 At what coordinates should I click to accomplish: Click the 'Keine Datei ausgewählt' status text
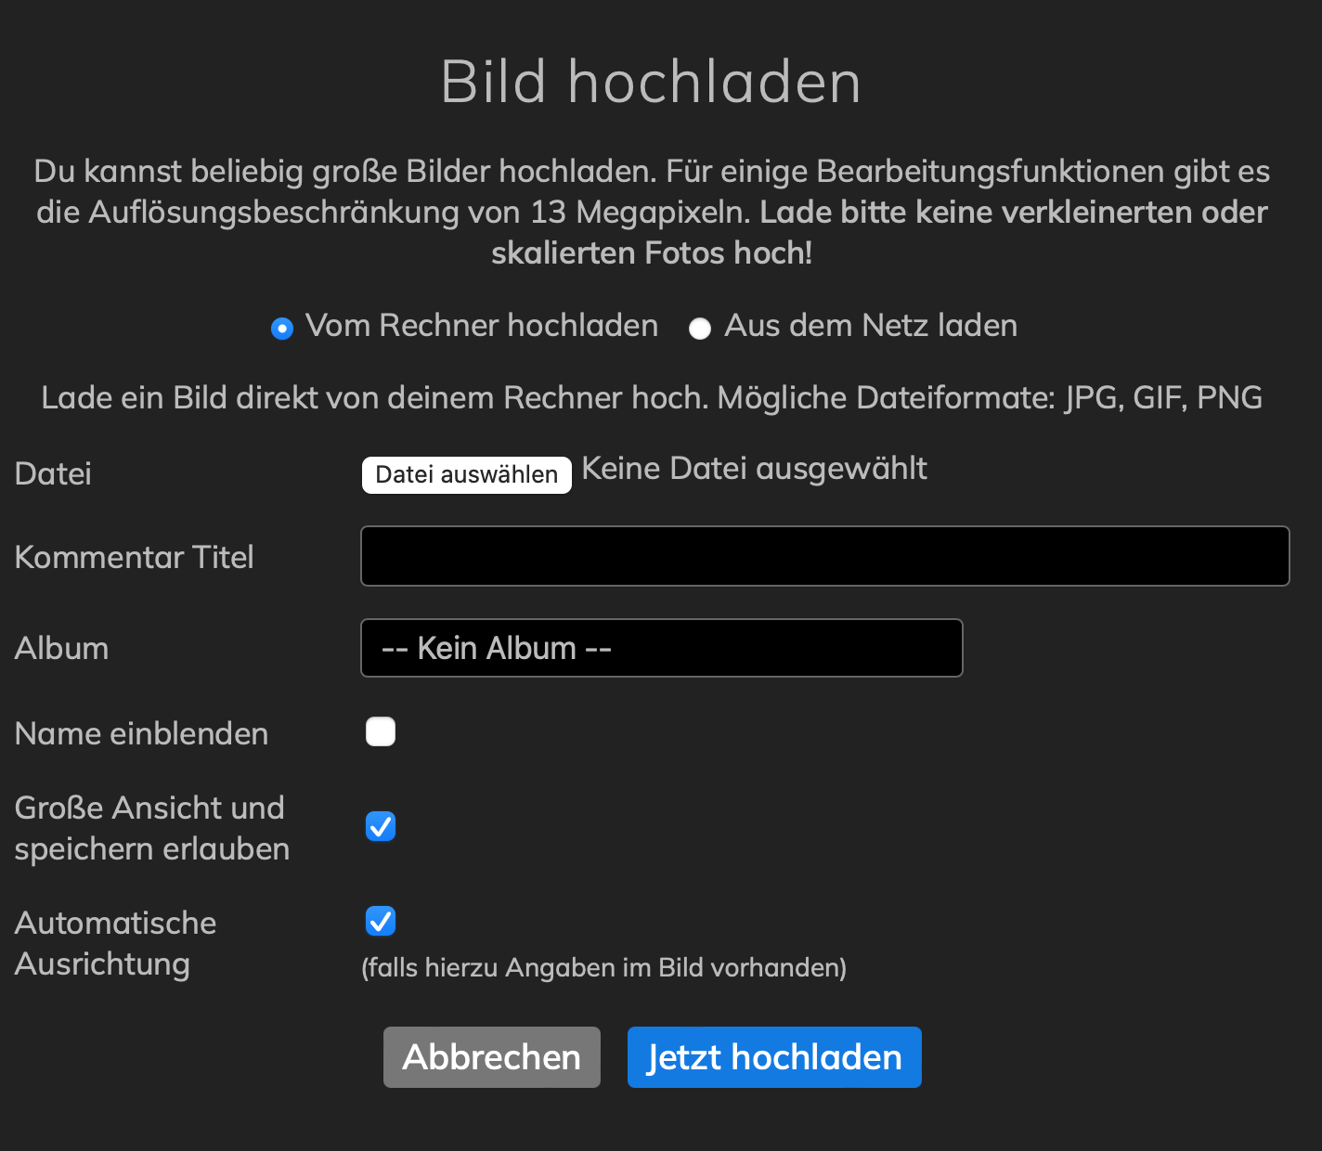(x=754, y=469)
